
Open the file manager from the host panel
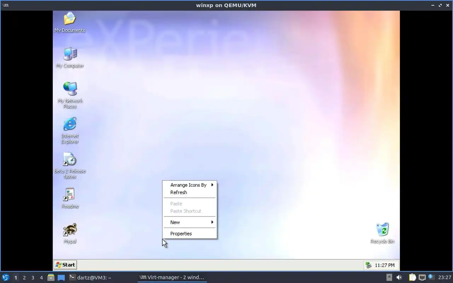tap(51, 277)
